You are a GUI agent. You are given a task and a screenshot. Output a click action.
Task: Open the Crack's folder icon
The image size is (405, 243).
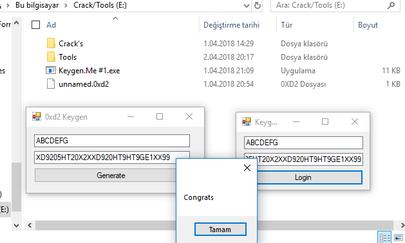[x=51, y=43]
